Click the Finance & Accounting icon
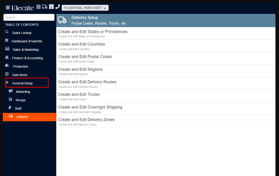The image size is (279, 176). click(x=7, y=57)
